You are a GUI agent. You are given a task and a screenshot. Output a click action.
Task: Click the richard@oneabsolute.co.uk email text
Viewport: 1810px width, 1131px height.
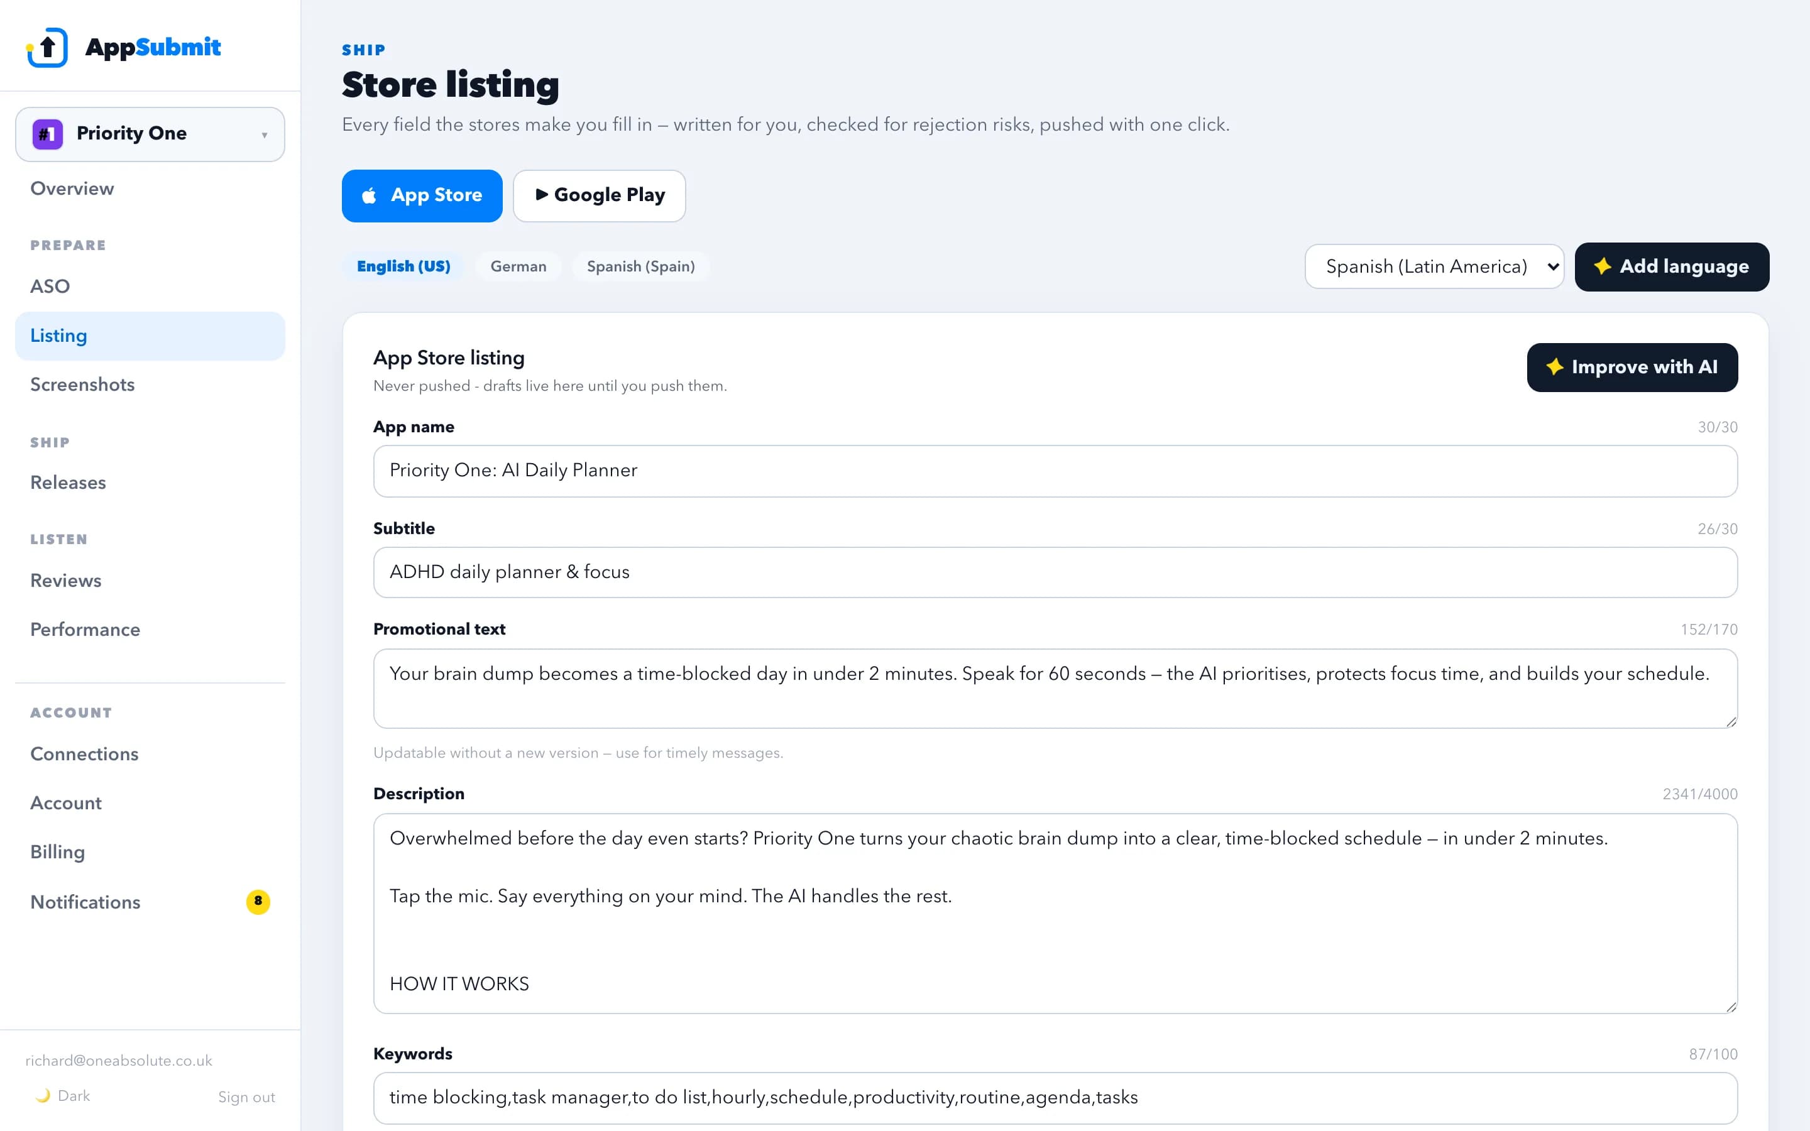coord(119,1061)
